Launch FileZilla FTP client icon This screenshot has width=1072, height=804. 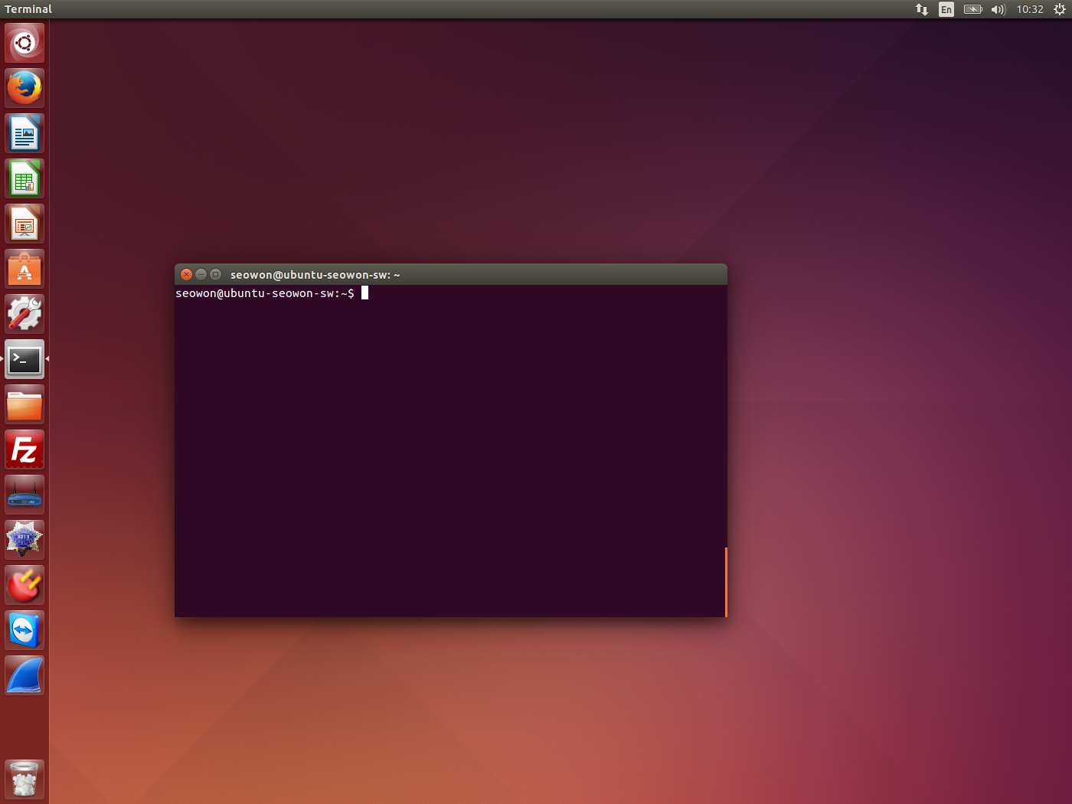pyautogui.click(x=25, y=449)
